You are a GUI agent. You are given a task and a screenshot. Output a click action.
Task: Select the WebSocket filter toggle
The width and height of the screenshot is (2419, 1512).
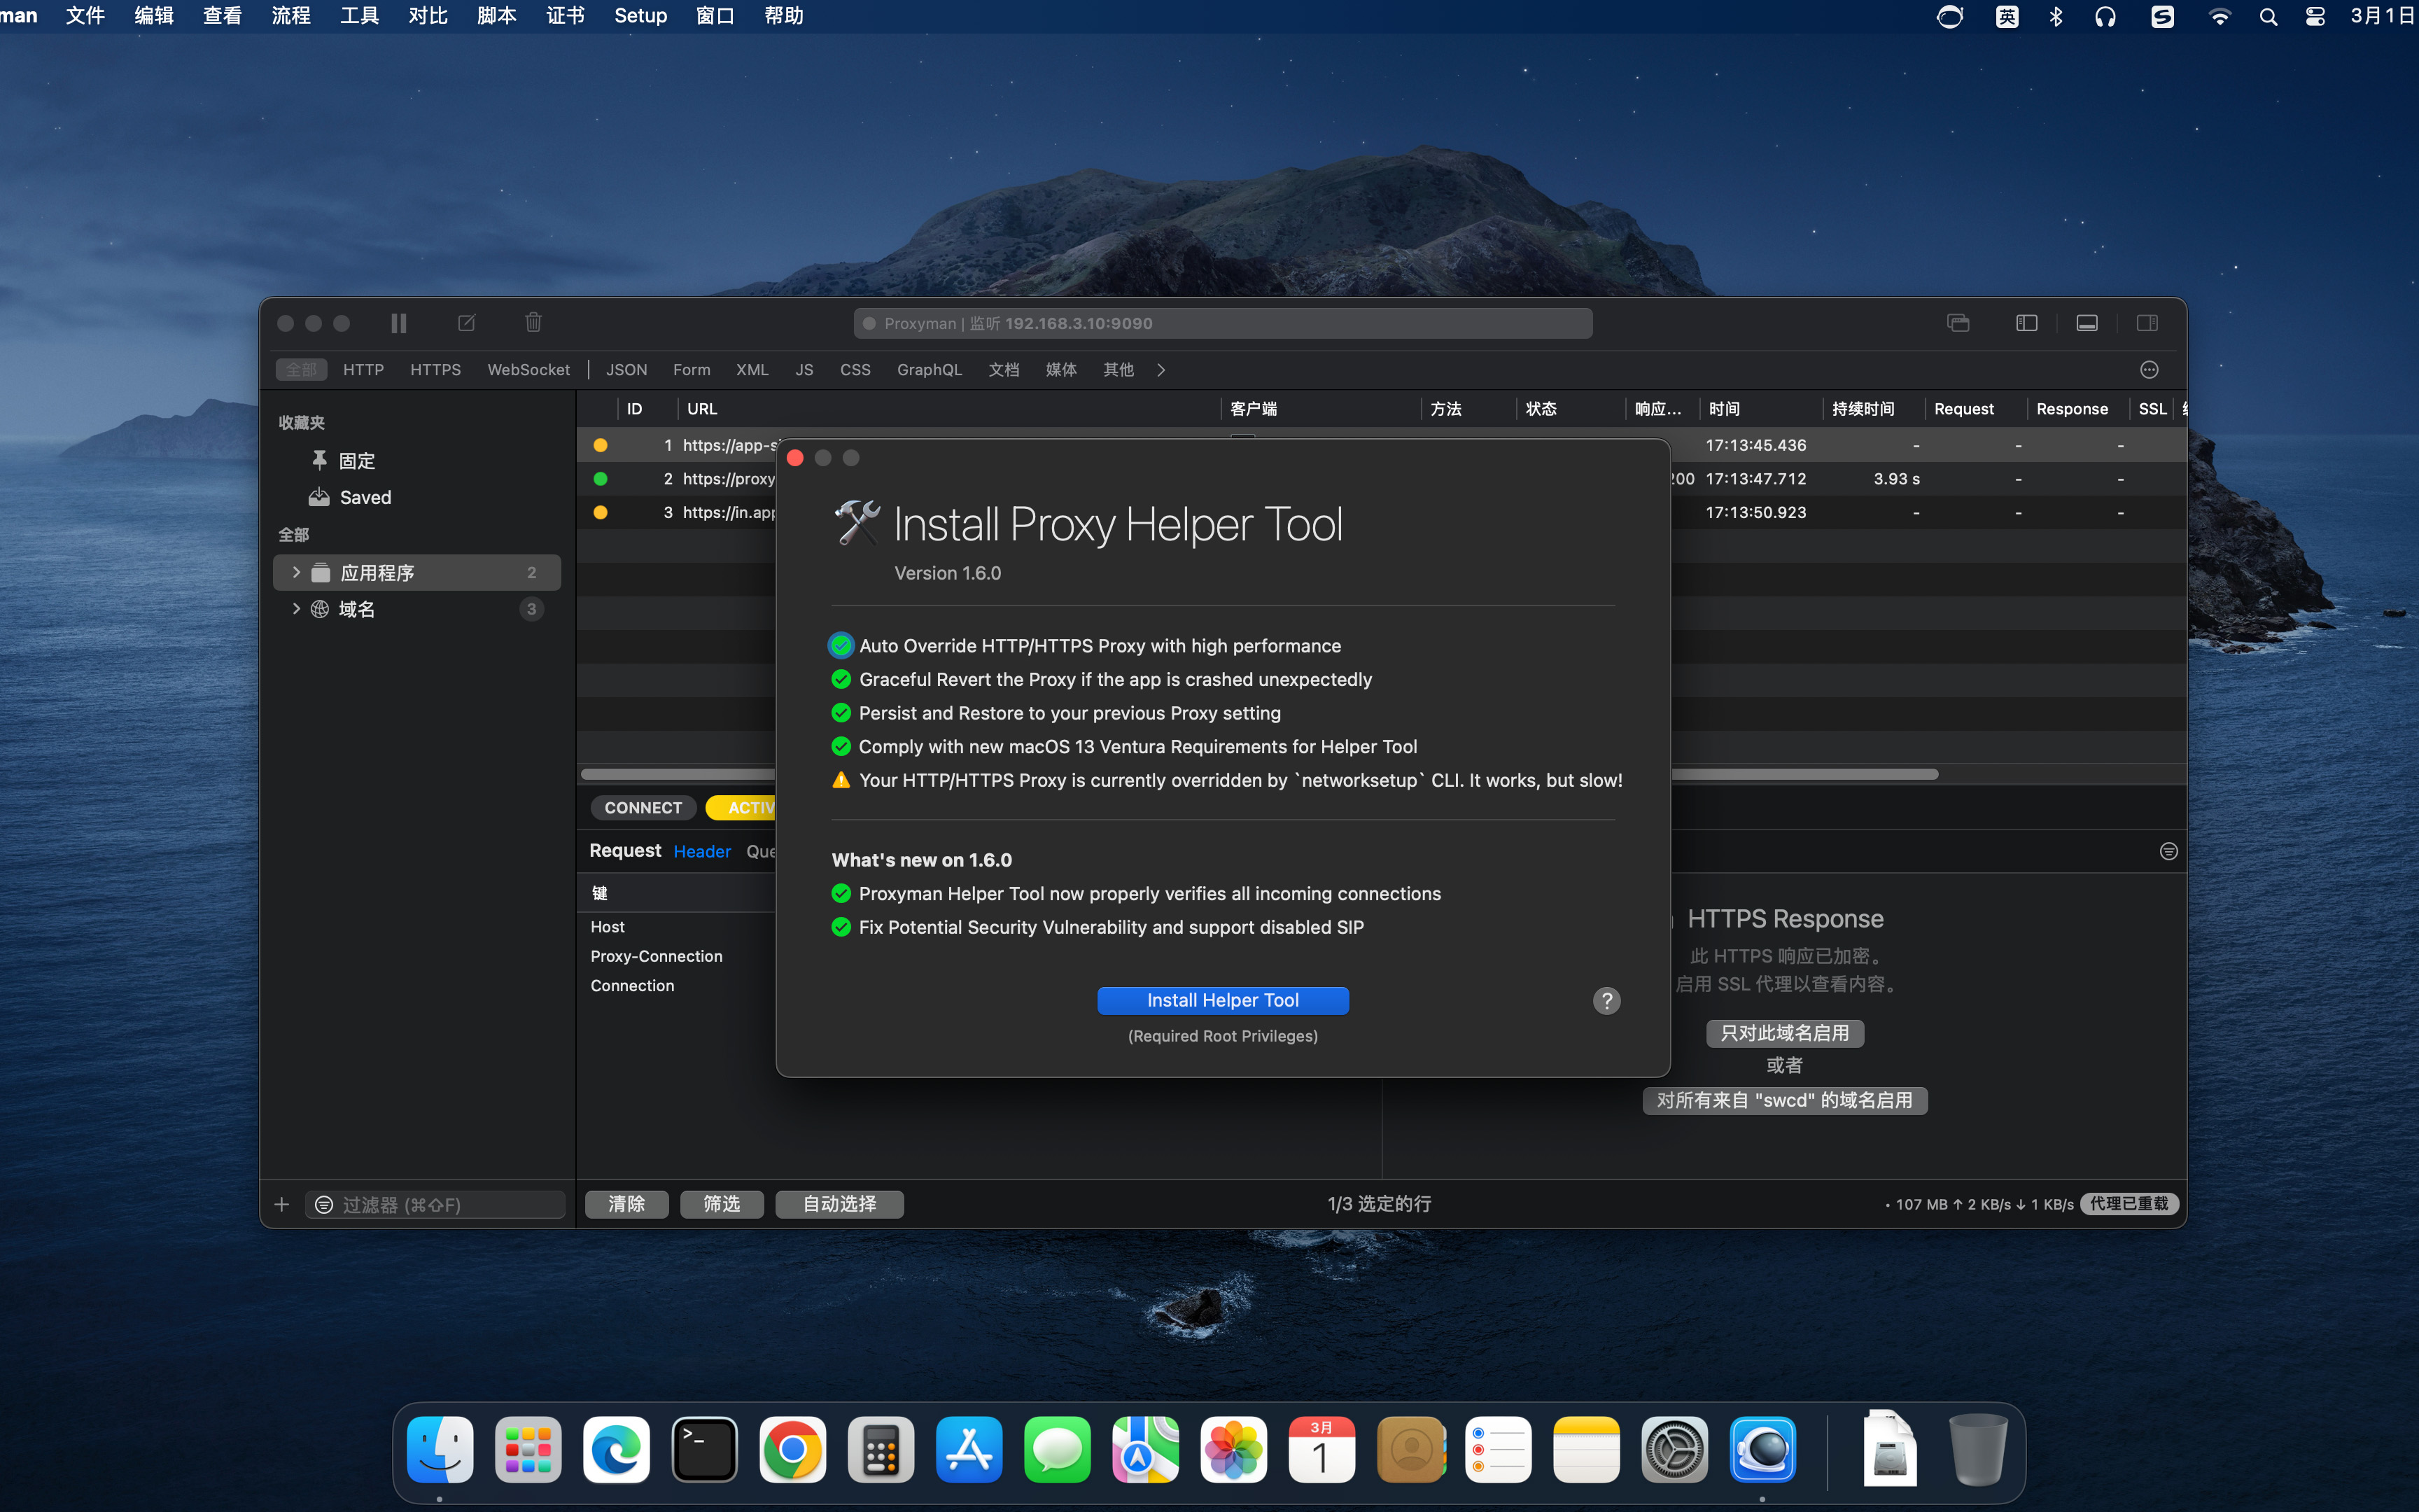click(x=528, y=370)
